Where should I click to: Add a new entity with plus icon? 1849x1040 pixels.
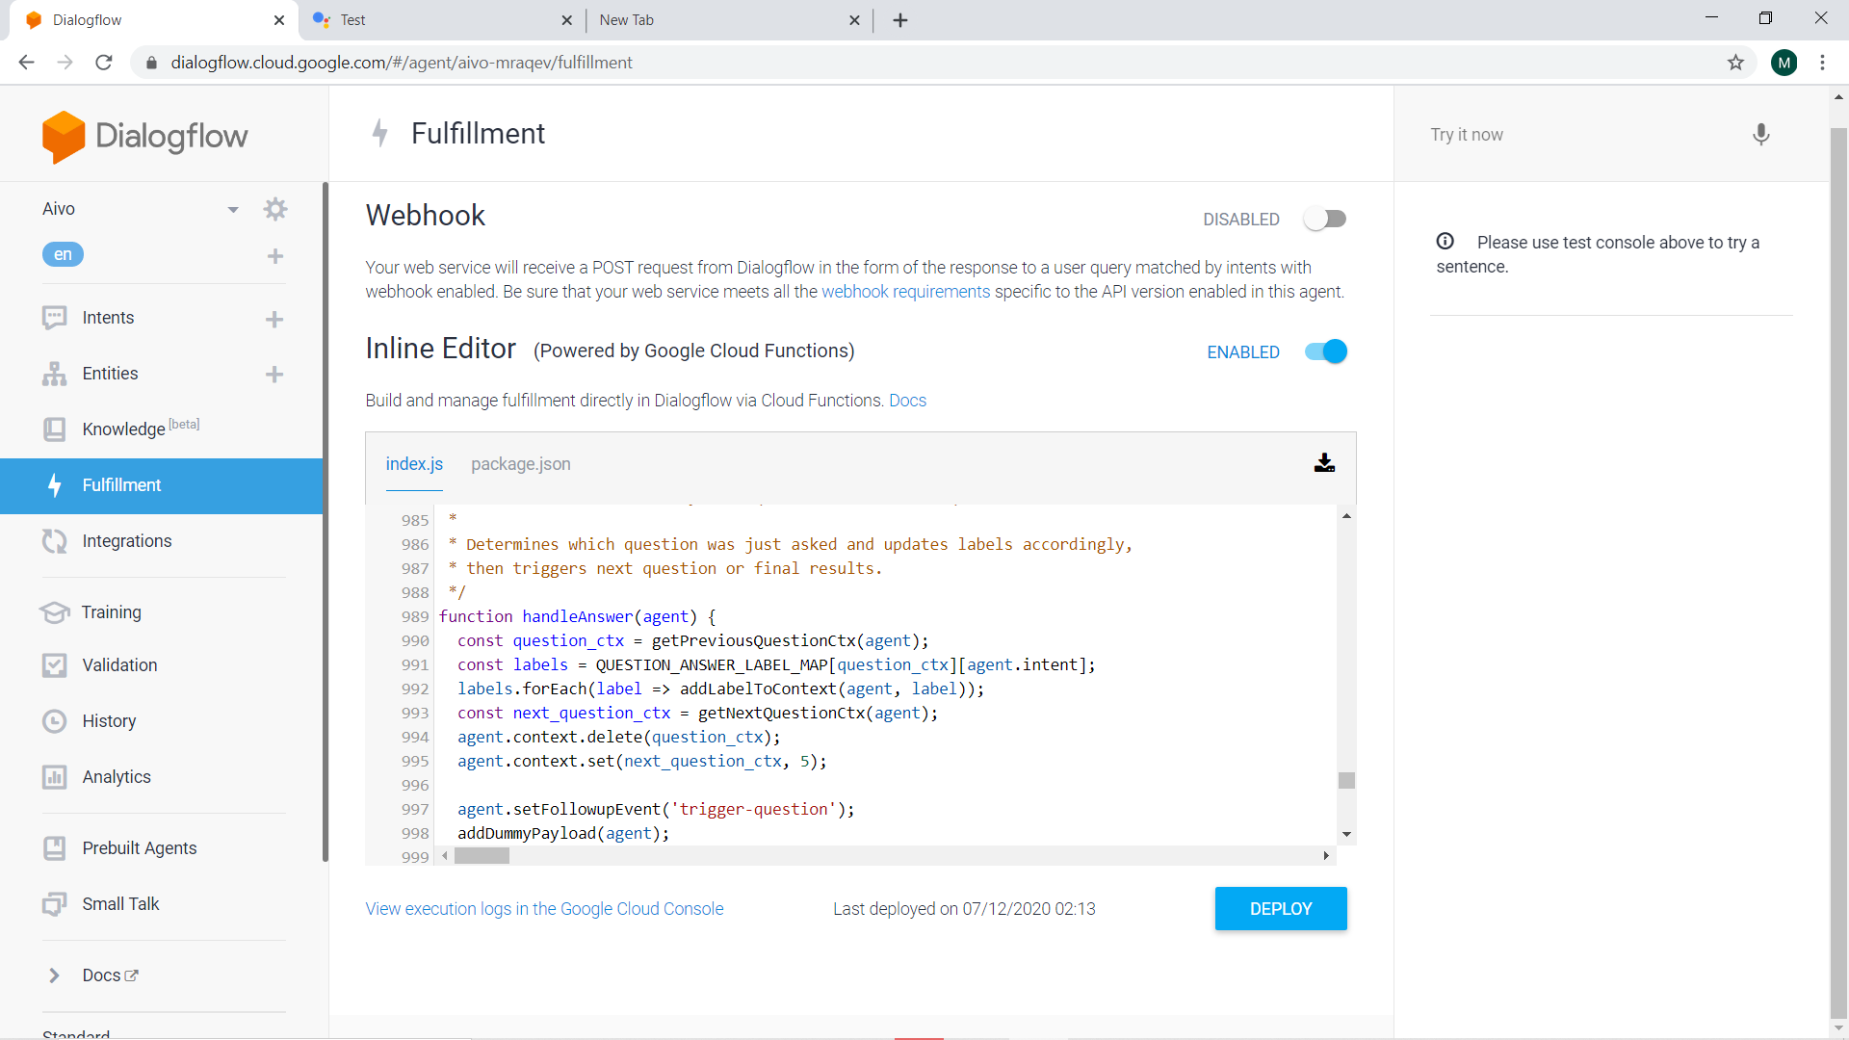274,375
